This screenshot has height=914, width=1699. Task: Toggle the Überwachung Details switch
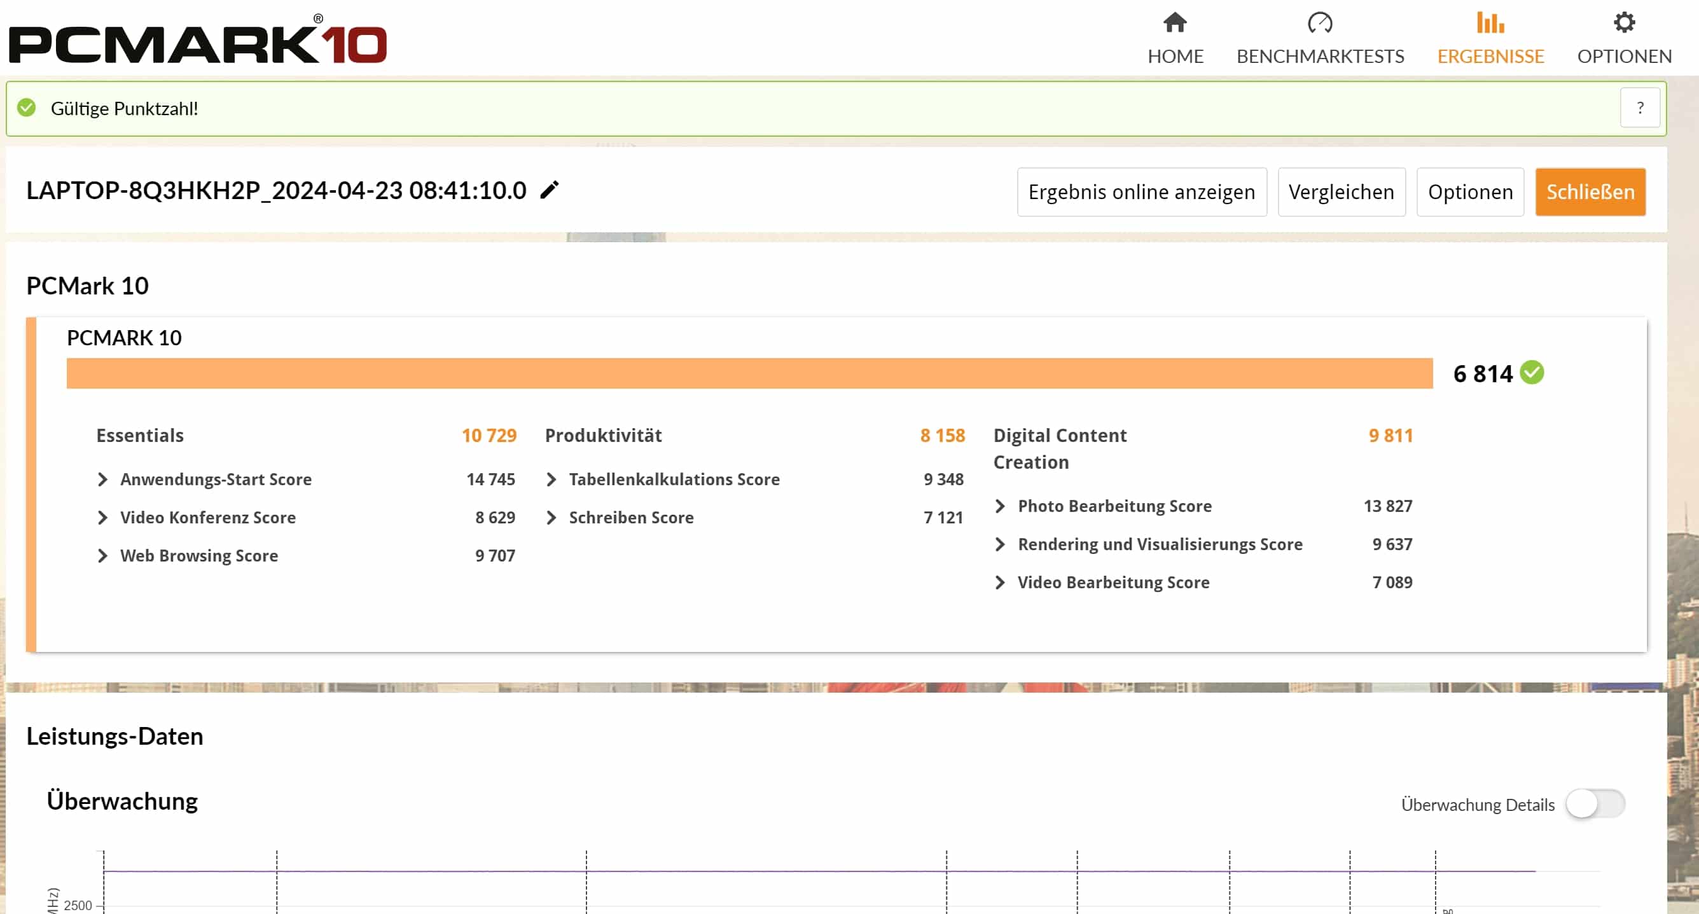tap(1595, 804)
